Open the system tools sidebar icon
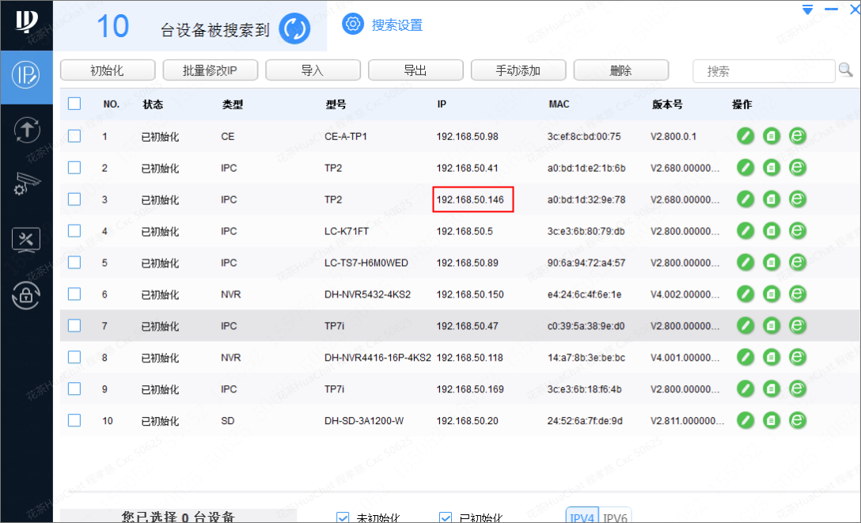The width and height of the screenshot is (861, 523). 26,239
